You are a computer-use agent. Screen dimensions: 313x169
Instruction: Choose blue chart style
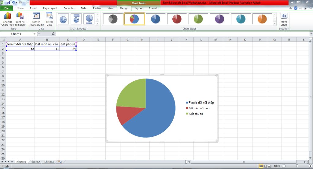point(156,19)
